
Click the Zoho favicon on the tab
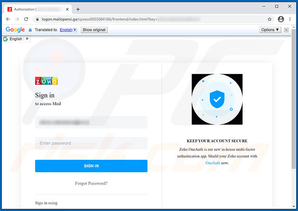[10, 9]
